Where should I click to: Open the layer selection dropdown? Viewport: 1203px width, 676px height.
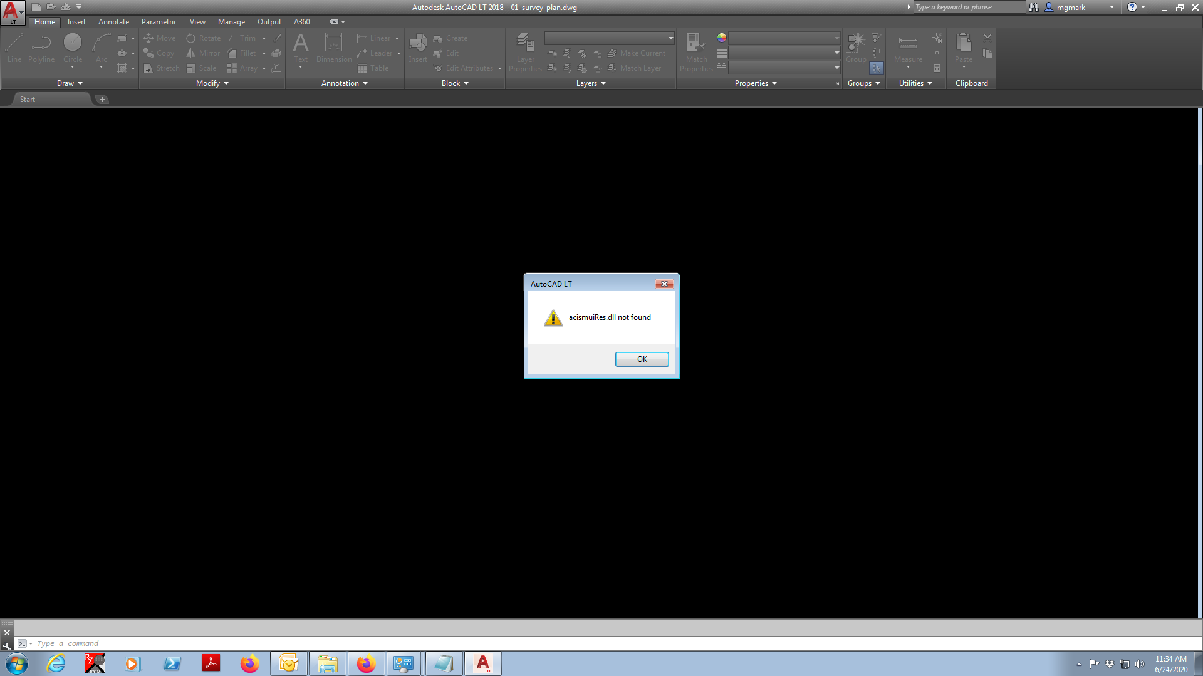(x=610, y=38)
